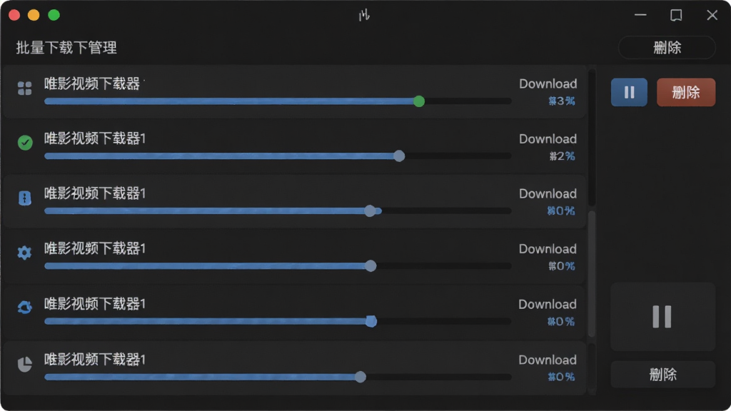Click Download label in the exclamation-icon row
The height and width of the screenshot is (411, 731).
548,194
